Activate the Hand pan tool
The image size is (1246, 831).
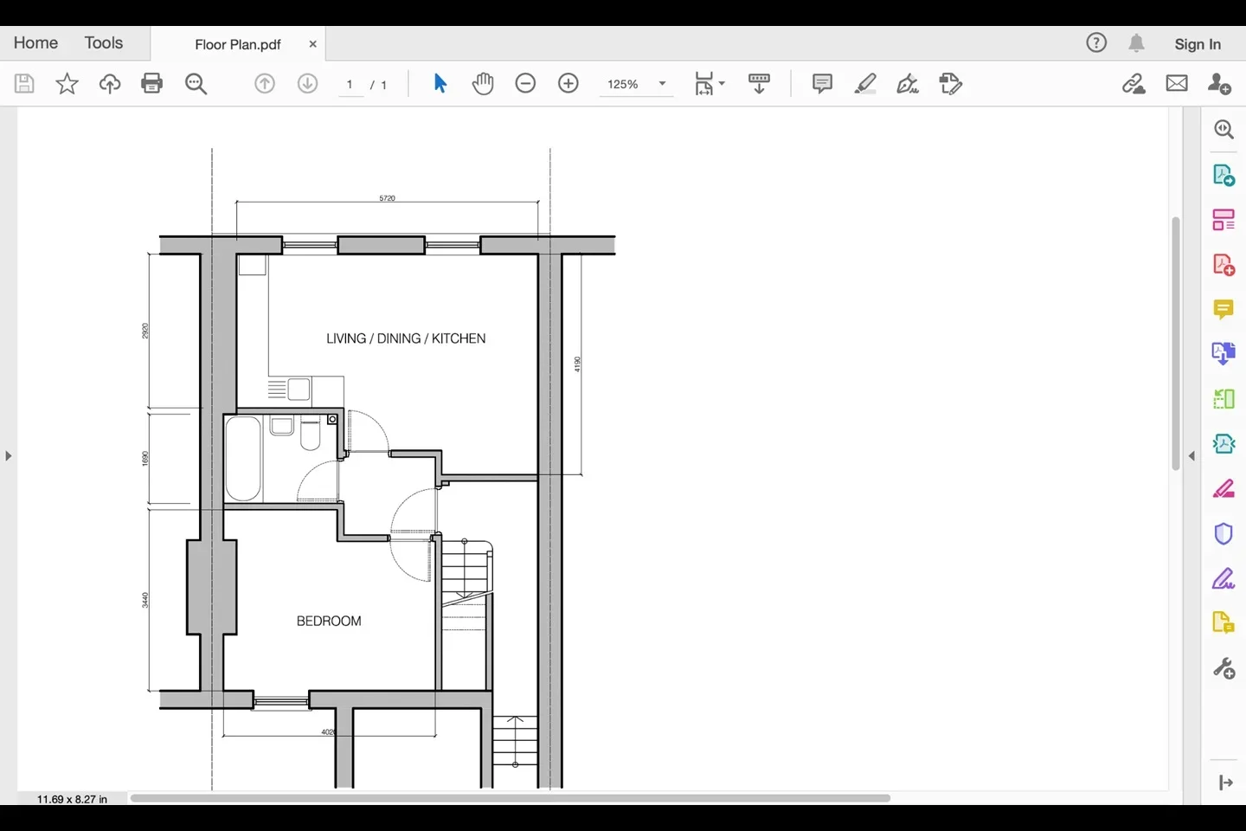[483, 83]
